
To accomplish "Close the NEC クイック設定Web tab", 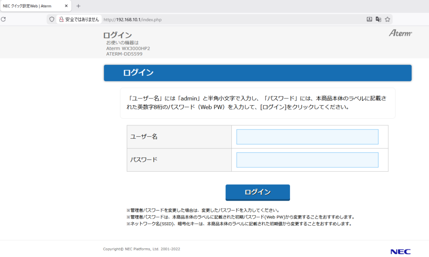I will [66, 6].
